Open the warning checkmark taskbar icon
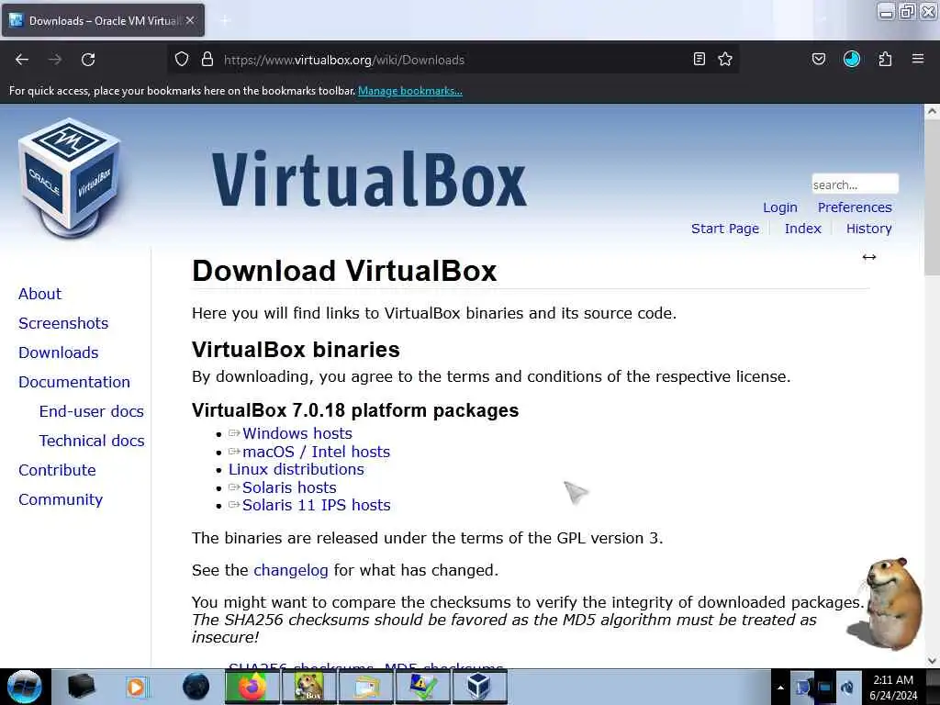This screenshot has height=705, width=940. [x=422, y=687]
